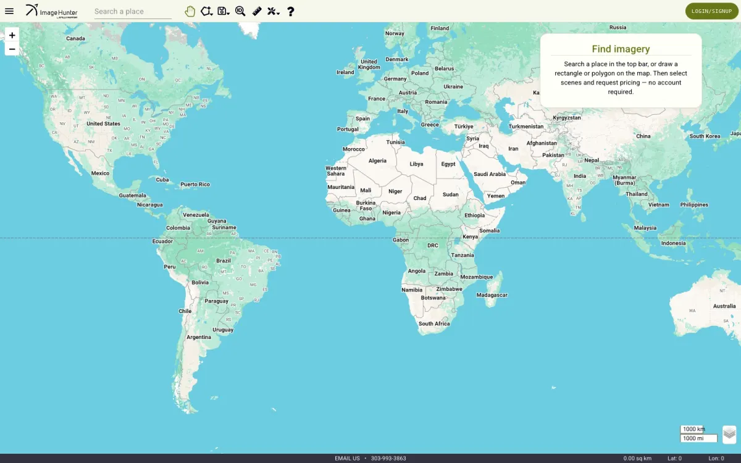This screenshot has width=741, height=463.
Task: Click the Saudi Arabia map label
Action: [x=490, y=174]
